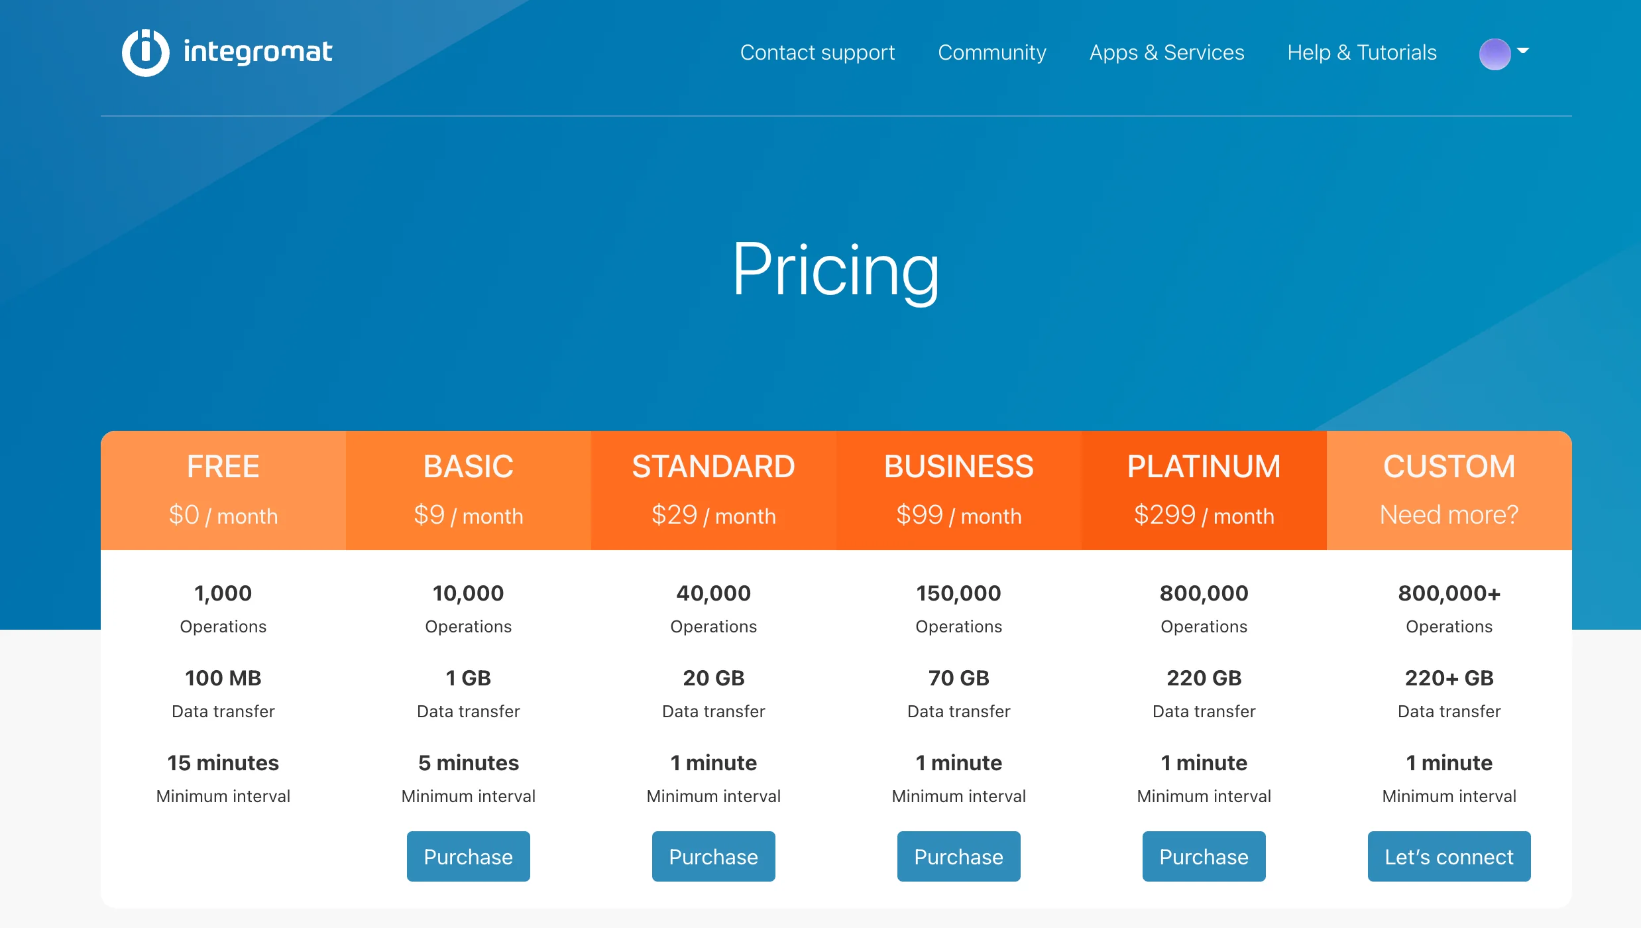The width and height of the screenshot is (1641, 928).
Task: Click the Let's connect button
Action: 1449,856
